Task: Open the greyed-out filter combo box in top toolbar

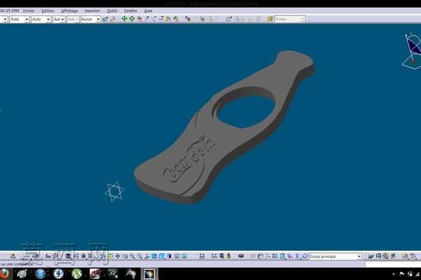Action: click(290, 19)
